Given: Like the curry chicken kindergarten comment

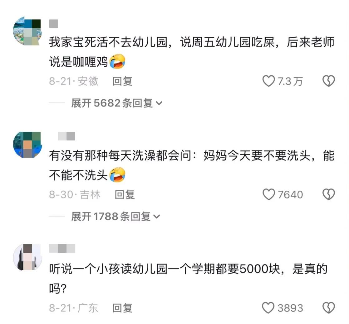Looking at the screenshot, I should [269, 81].
